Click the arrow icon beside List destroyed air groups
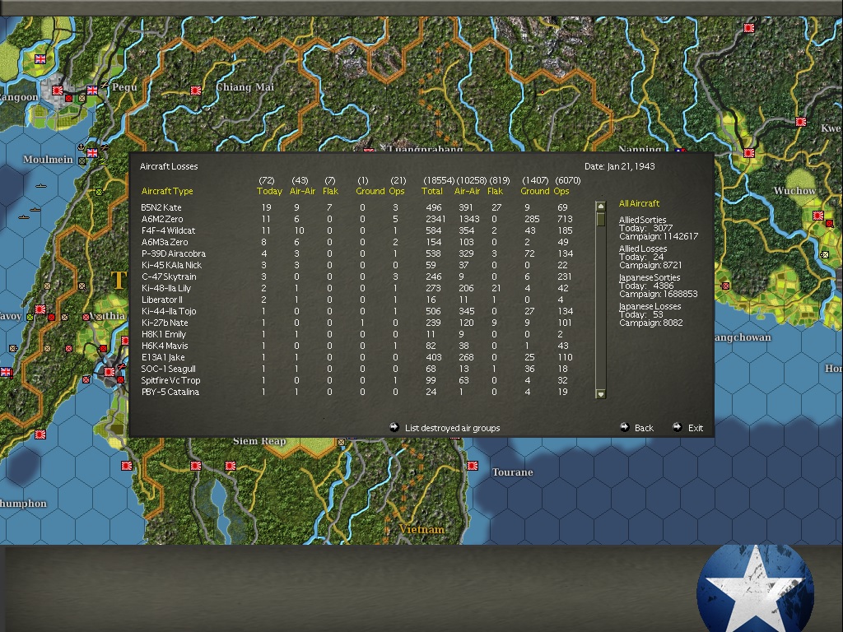The height and width of the screenshot is (632, 843). (394, 427)
